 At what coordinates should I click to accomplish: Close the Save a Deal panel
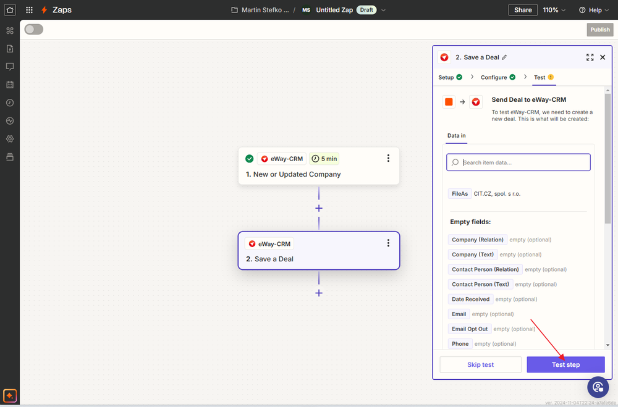(603, 57)
